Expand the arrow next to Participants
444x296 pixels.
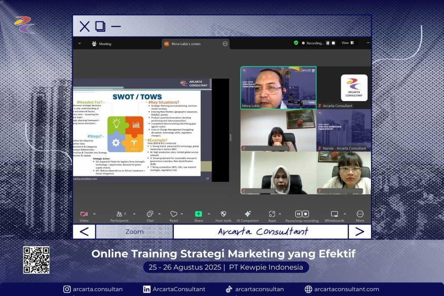134,214
